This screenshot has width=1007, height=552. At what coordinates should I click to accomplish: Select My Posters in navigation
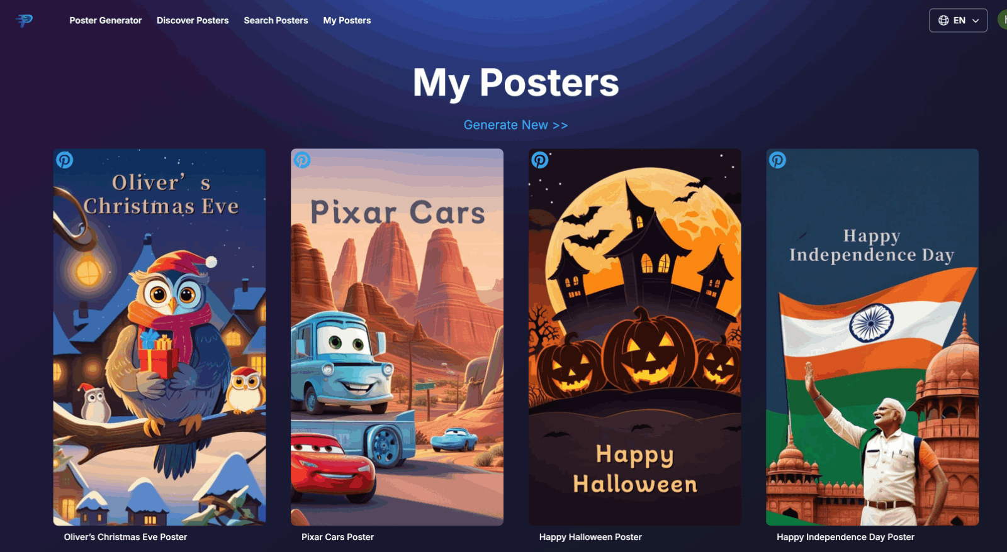click(x=347, y=21)
